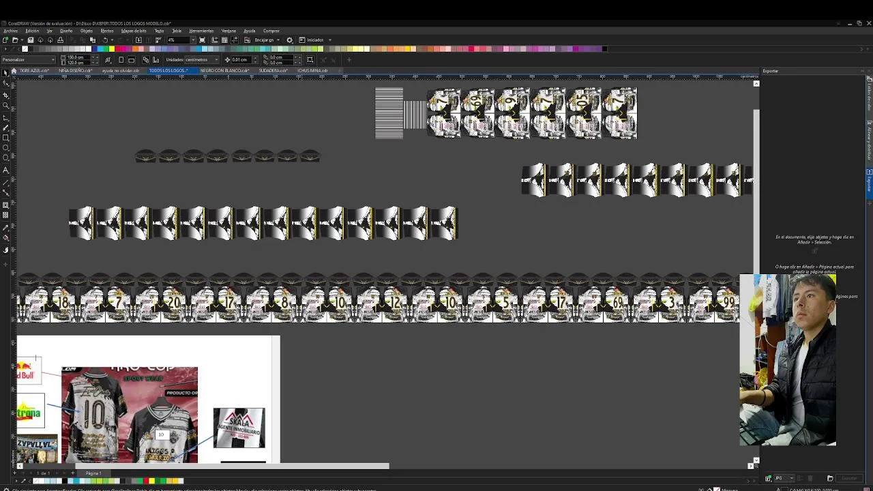This screenshot has height=491, width=873.
Task: Open the Mapas de bits menu
Action: point(134,31)
